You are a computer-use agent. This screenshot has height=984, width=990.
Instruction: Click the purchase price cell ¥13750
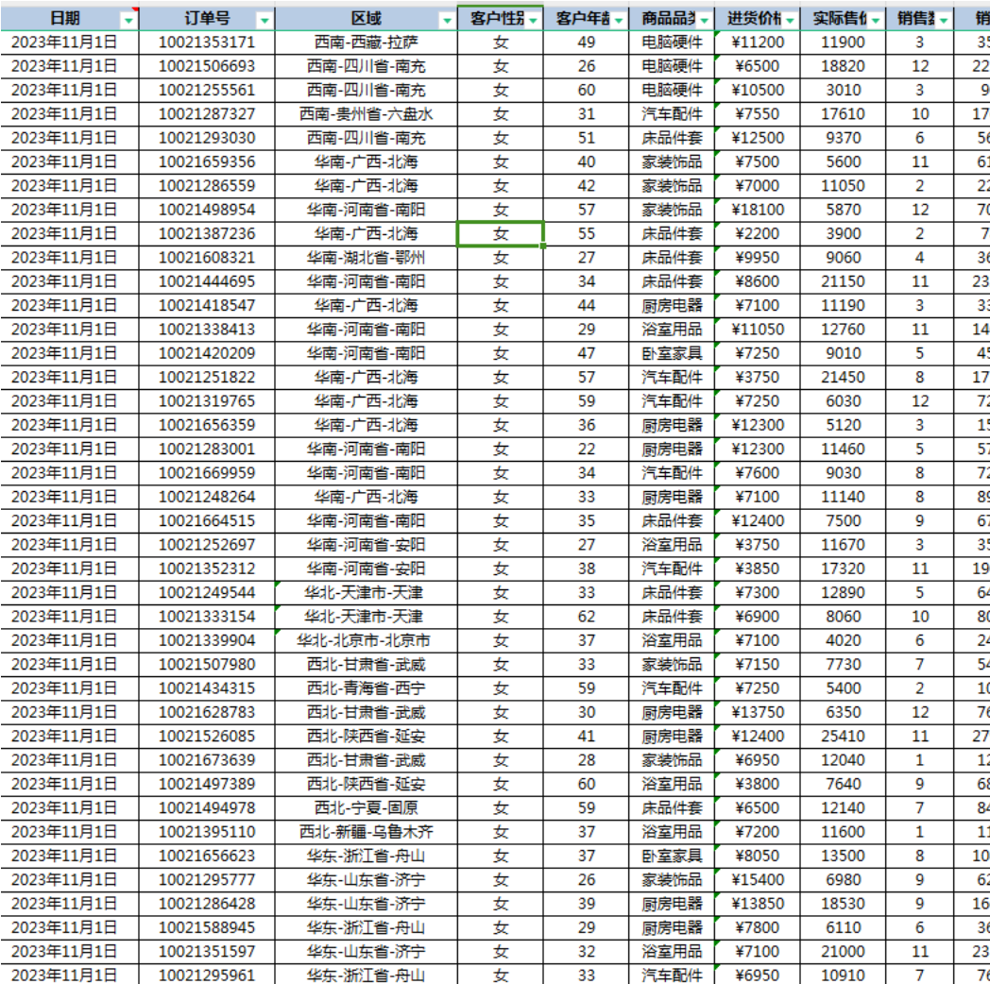pos(758,713)
